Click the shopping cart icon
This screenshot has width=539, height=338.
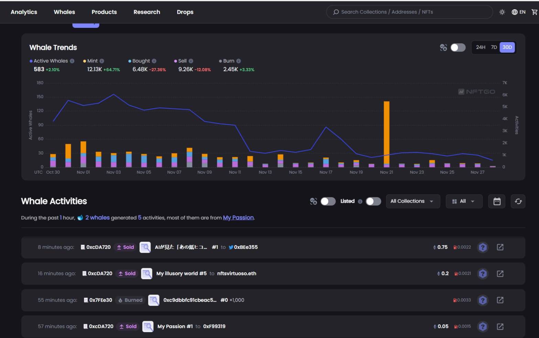click(534, 12)
